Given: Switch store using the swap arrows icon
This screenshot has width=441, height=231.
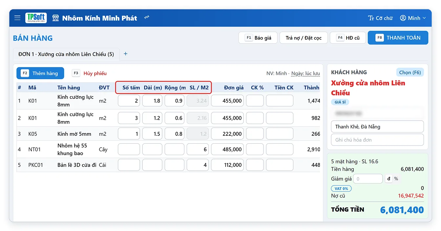Looking at the screenshot, I should point(147,17).
